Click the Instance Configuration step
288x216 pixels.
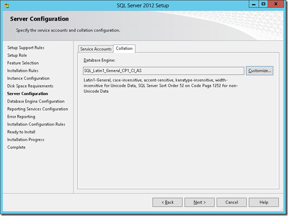click(x=28, y=78)
